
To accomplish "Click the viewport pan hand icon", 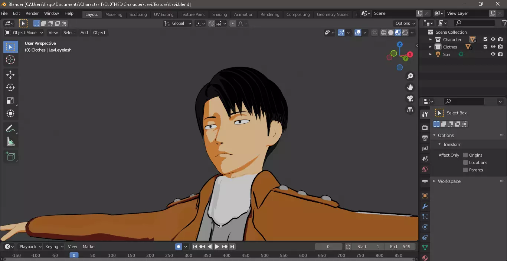I will pos(410,87).
